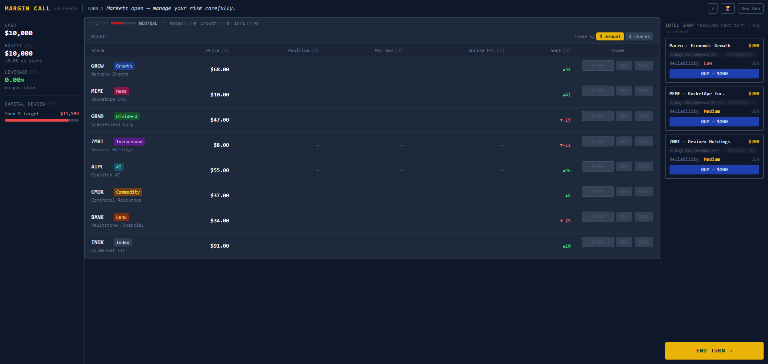Click the F/G help (?) icon
Viewport: 768px width, 364px height.
point(104,23)
